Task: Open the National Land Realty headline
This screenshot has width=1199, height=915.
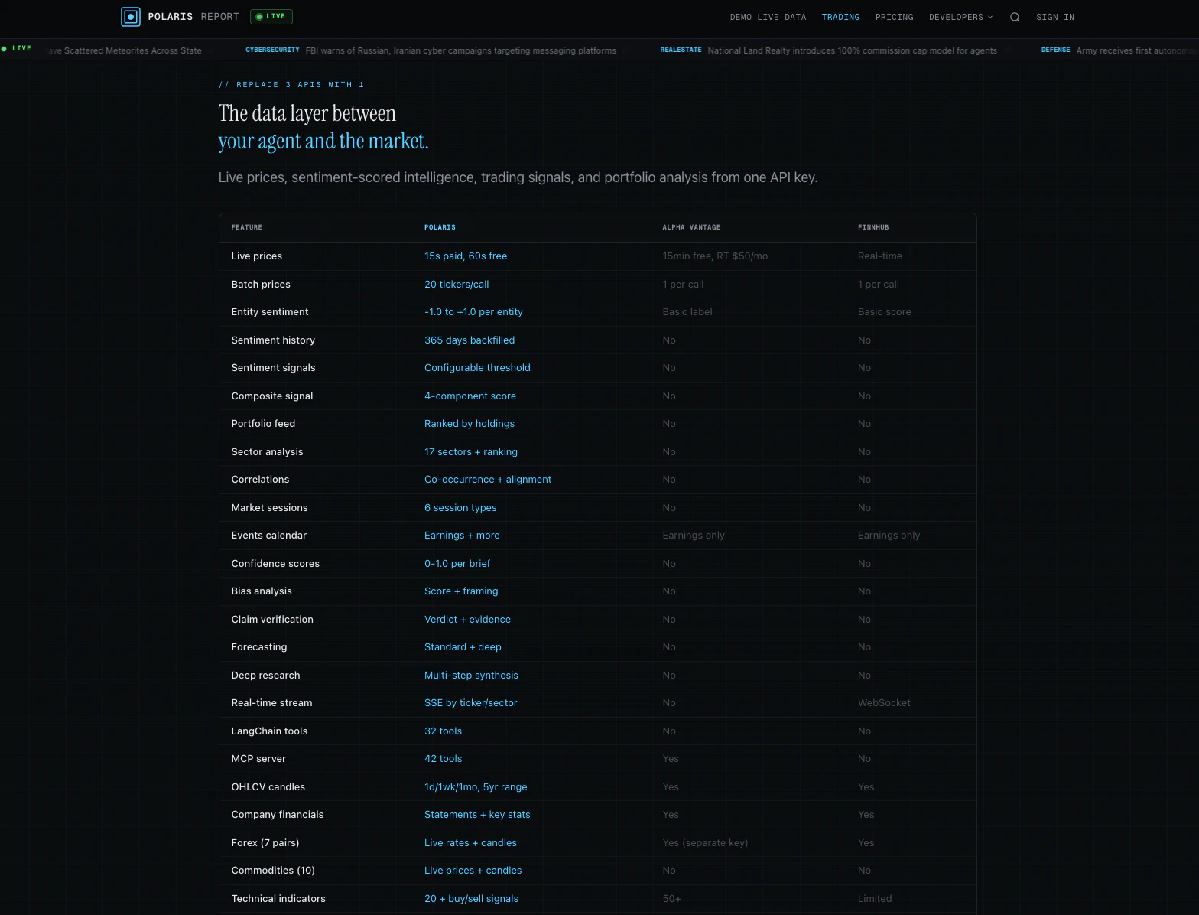Action: click(x=852, y=50)
